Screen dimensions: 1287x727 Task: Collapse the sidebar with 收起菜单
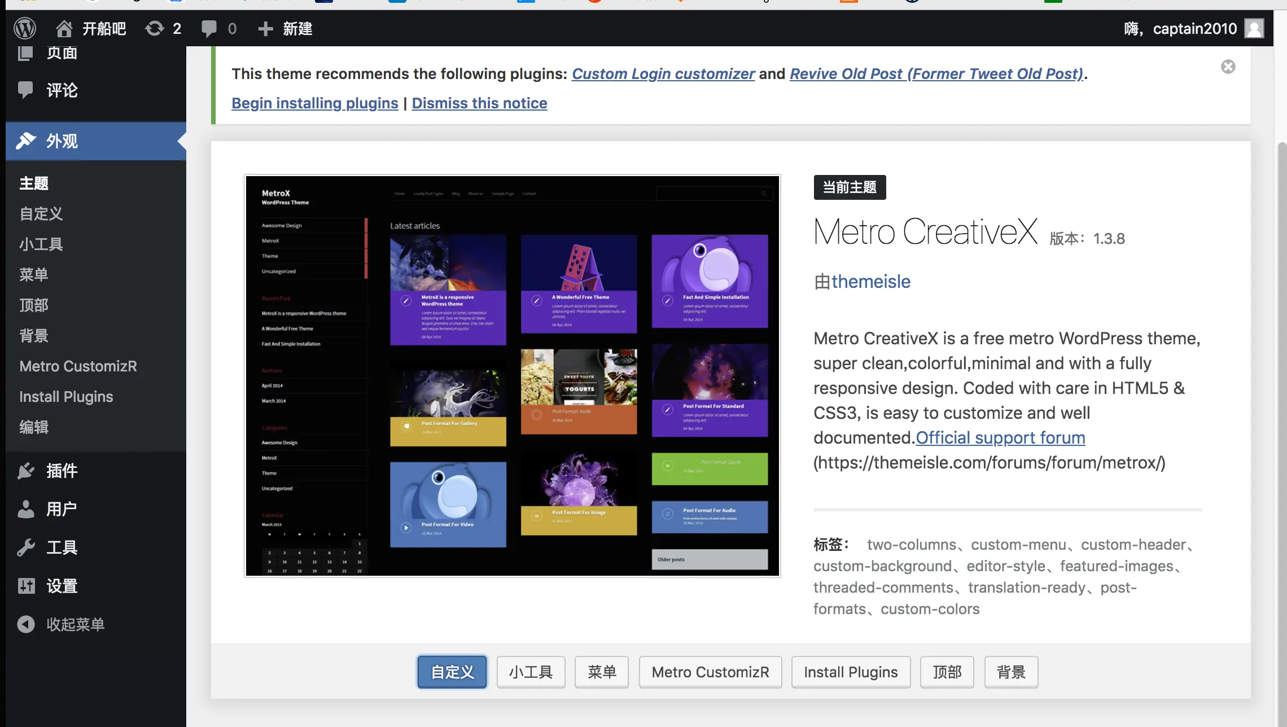(x=75, y=624)
